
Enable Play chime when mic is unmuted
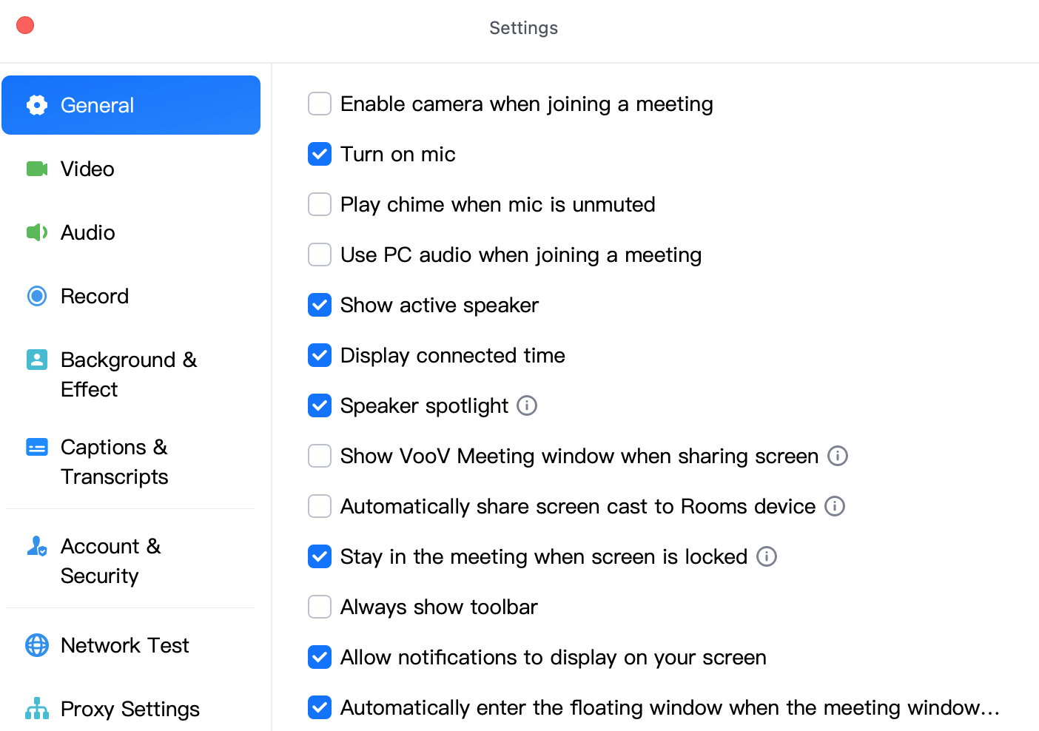pyautogui.click(x=319, y=204)
